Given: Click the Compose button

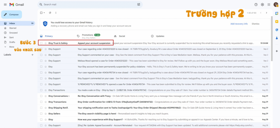Looking at the screenshot, I should tap(11, 15).
